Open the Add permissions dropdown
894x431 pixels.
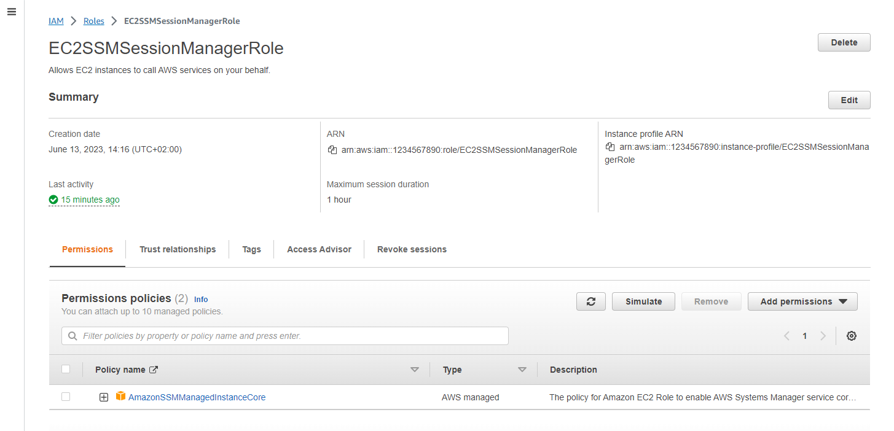coord(802,301)
